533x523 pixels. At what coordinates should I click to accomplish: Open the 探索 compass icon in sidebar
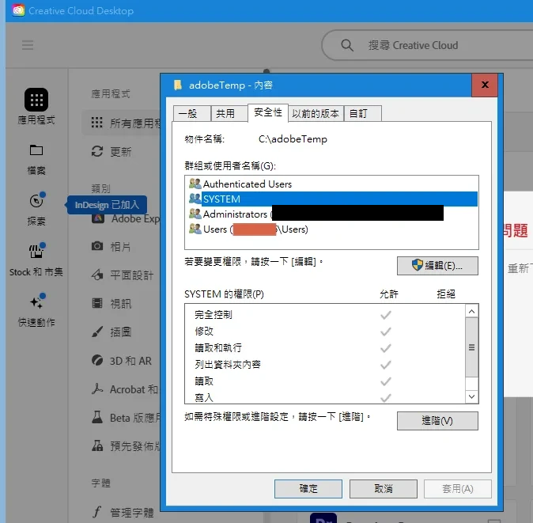pos(36,201)
